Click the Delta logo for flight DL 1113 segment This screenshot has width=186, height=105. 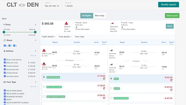coord(44,64)
